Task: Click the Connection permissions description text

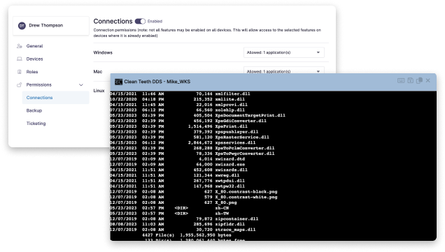Action: tap(207, 33)
